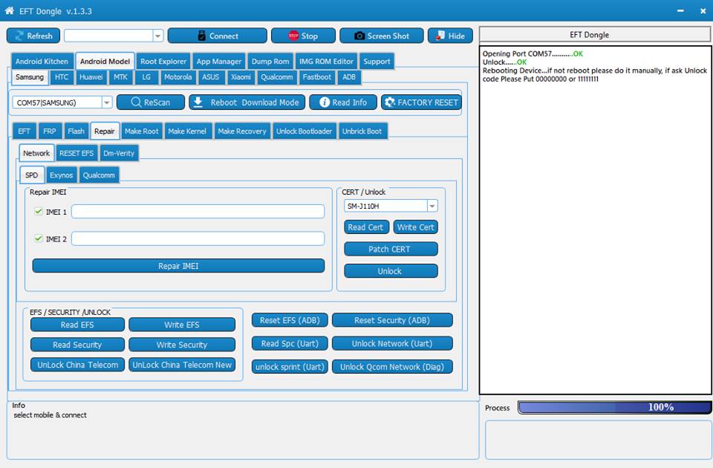This screenshot has width=713, height=468.
Task: Select the LG brand tab
Action: (146, 77)
